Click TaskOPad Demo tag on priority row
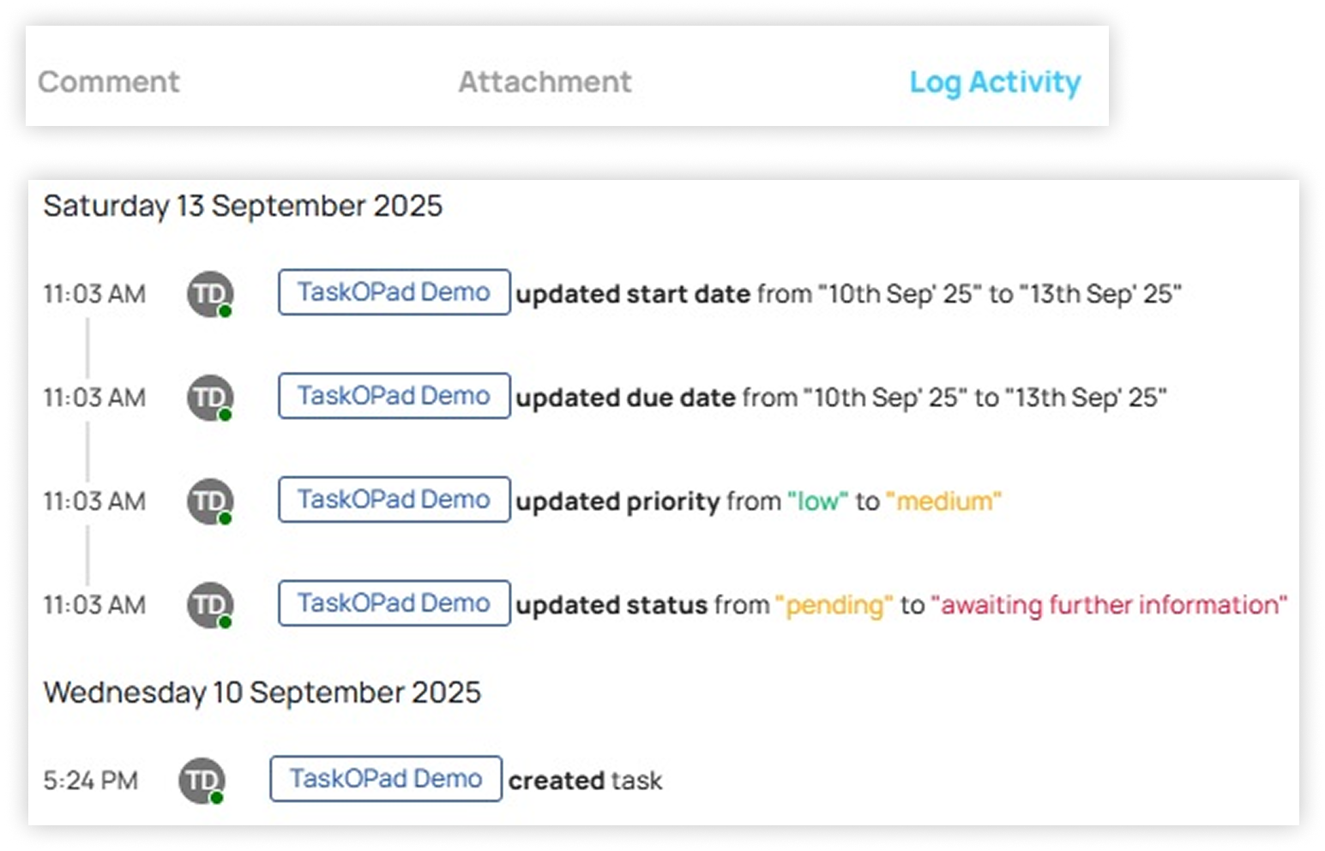Screen dimensions: 1325x851 (x=394, y=500)
